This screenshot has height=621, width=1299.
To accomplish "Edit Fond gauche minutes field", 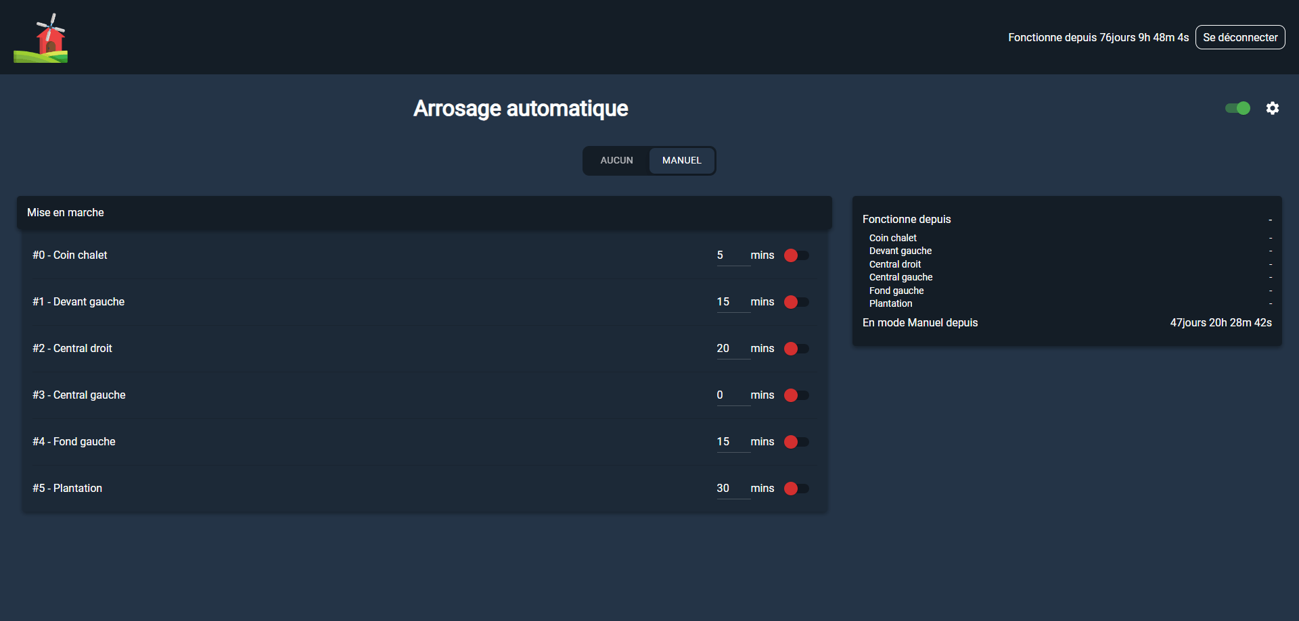I will 733,442.
